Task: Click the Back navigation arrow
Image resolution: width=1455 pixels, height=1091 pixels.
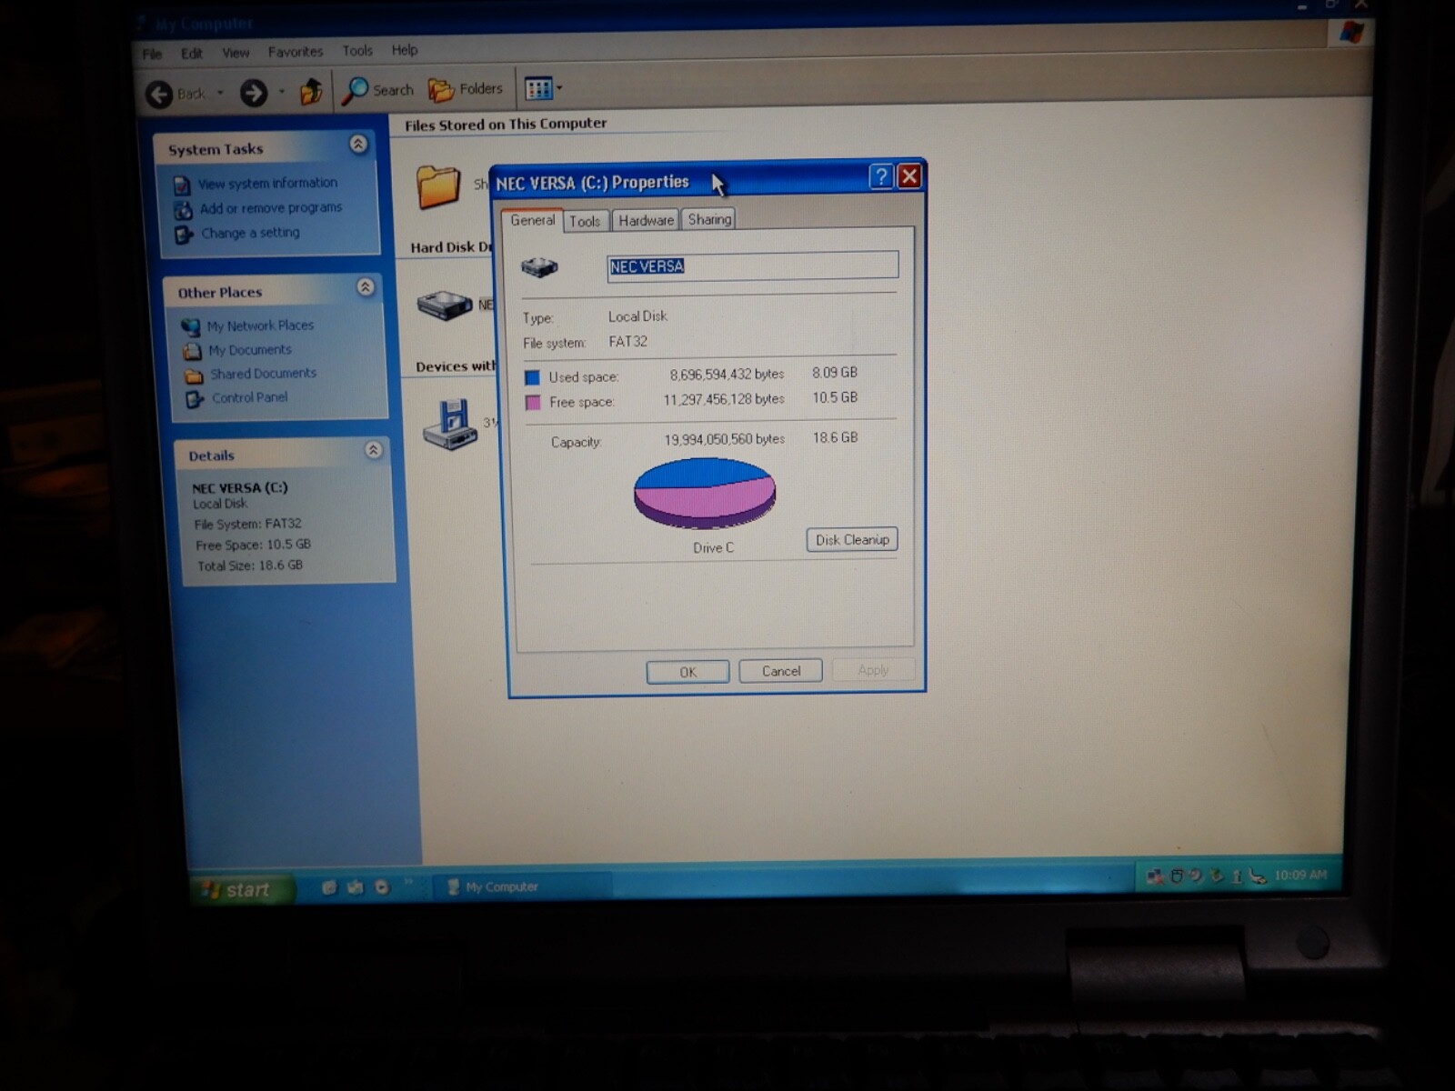Action: click(159, 94)
